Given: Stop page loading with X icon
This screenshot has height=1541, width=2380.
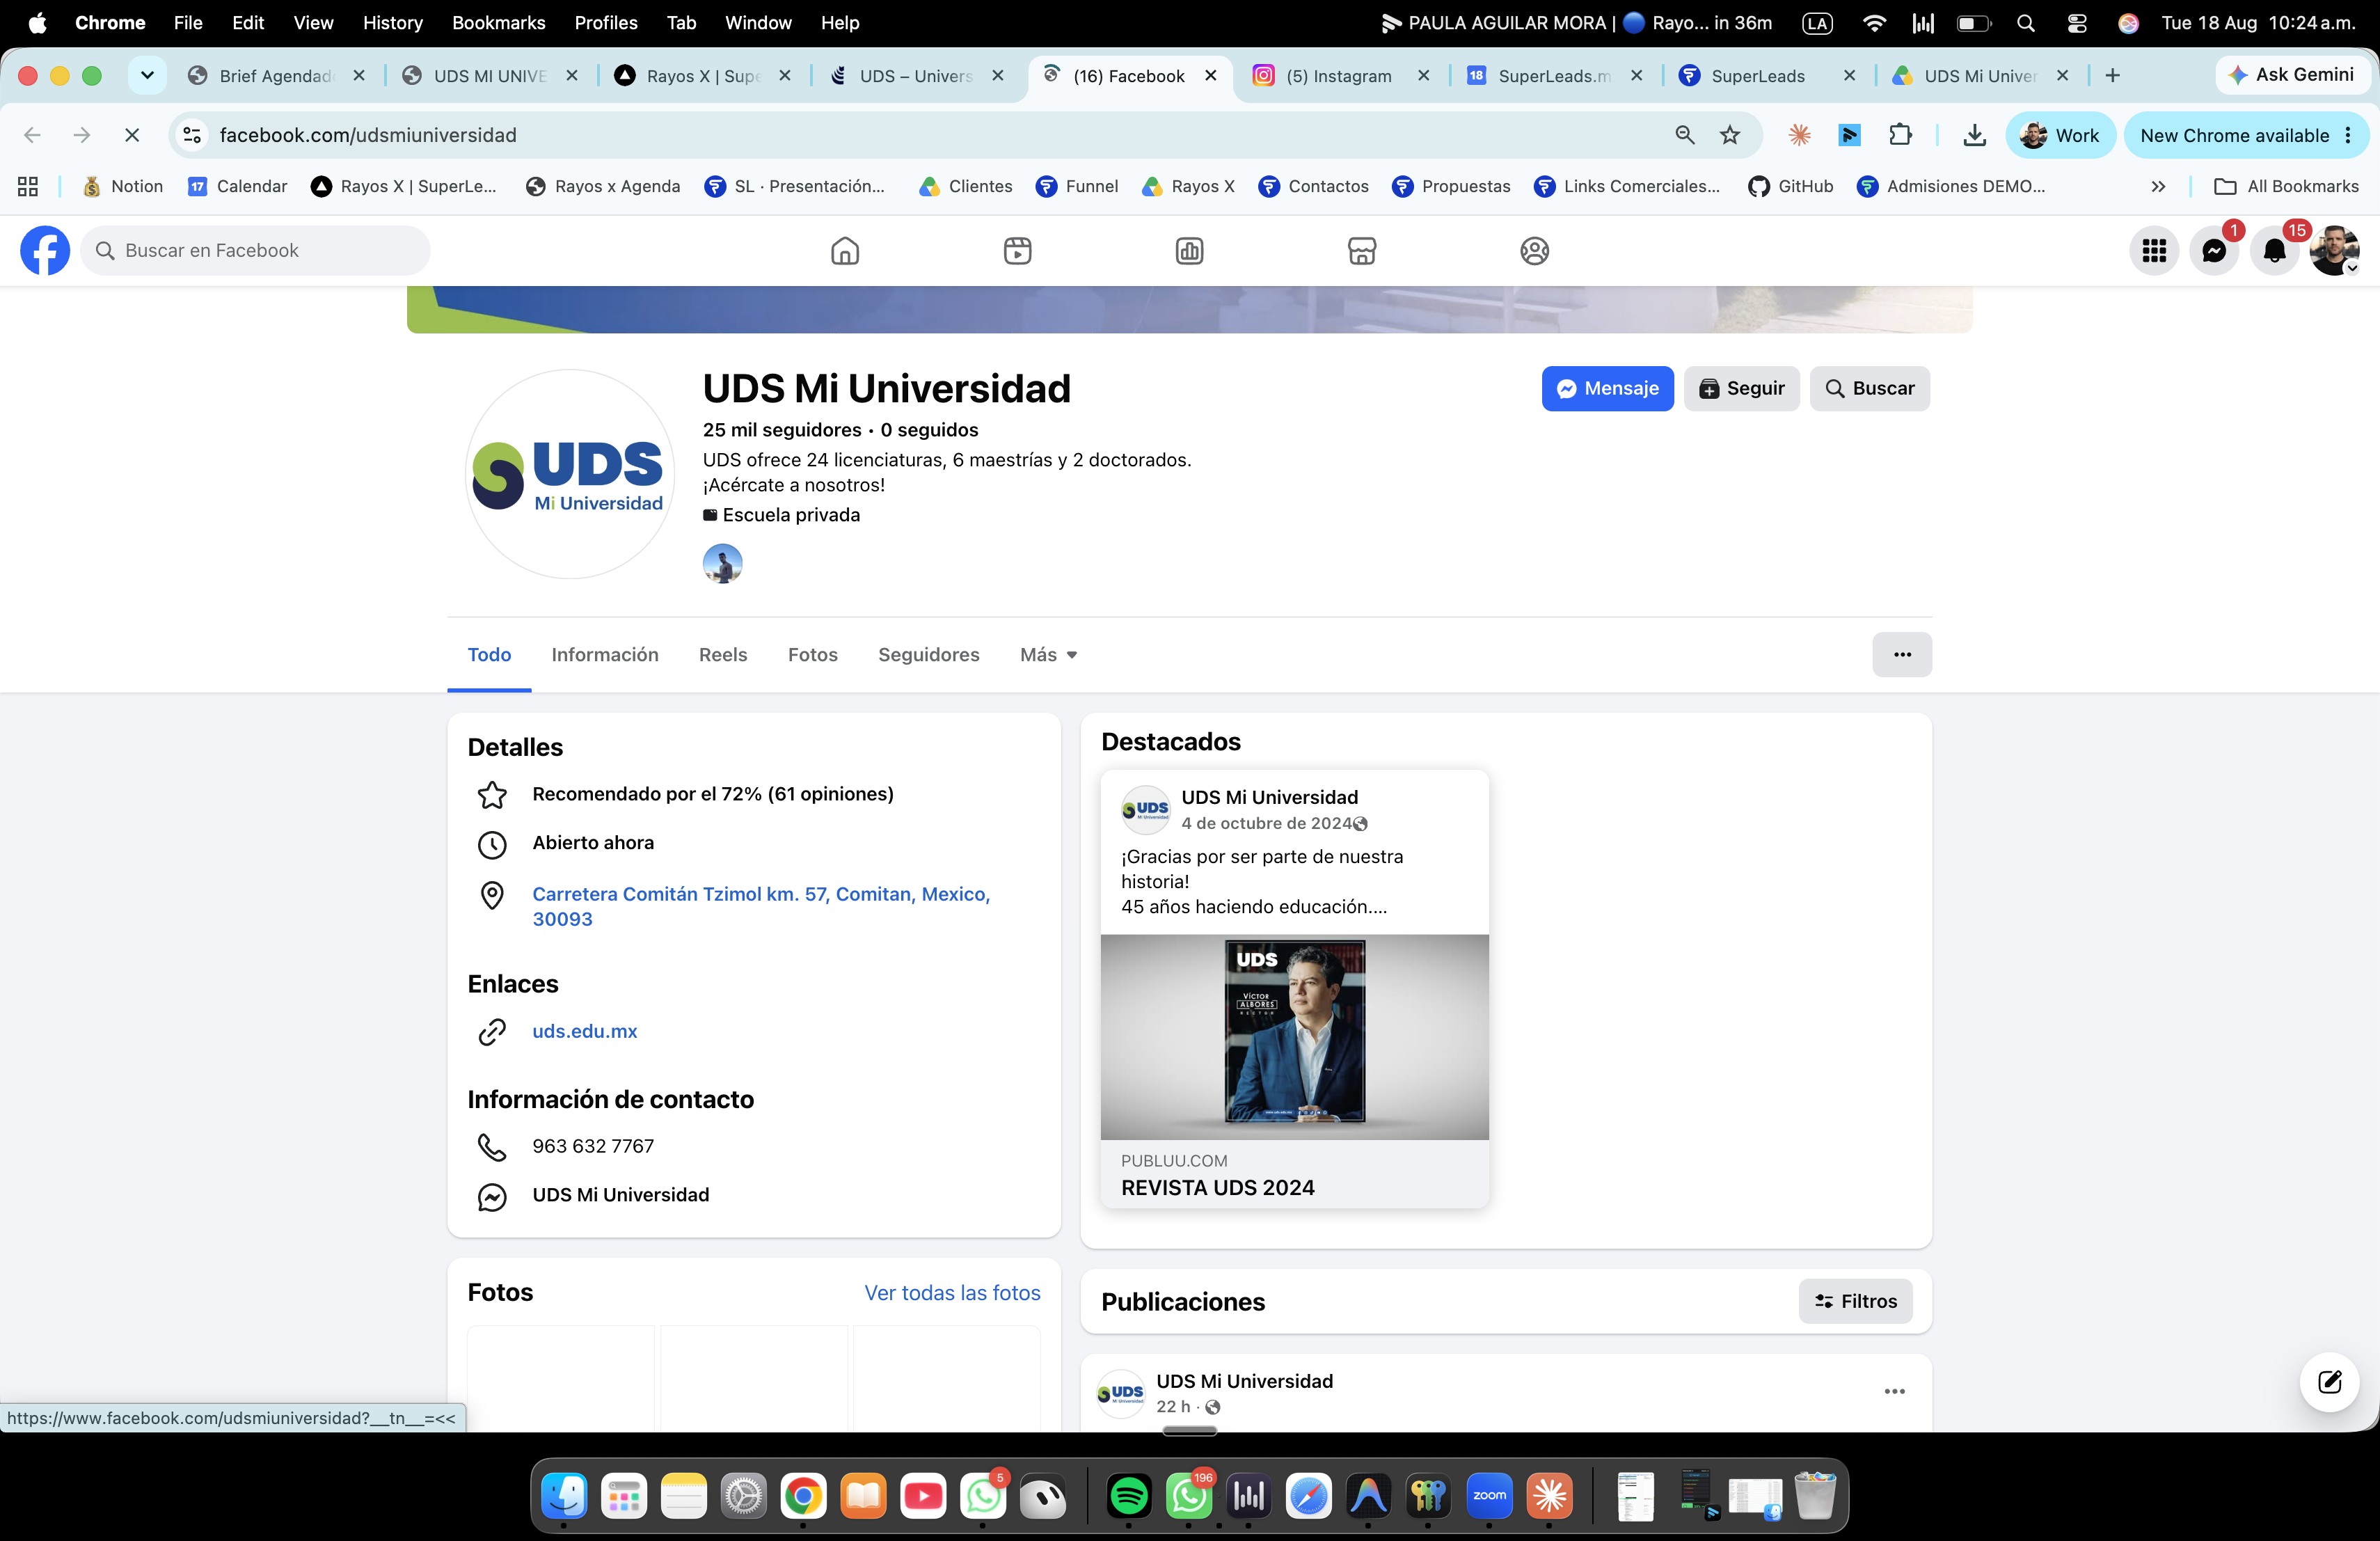Looking at the screenshot, I should click(131, 135).
